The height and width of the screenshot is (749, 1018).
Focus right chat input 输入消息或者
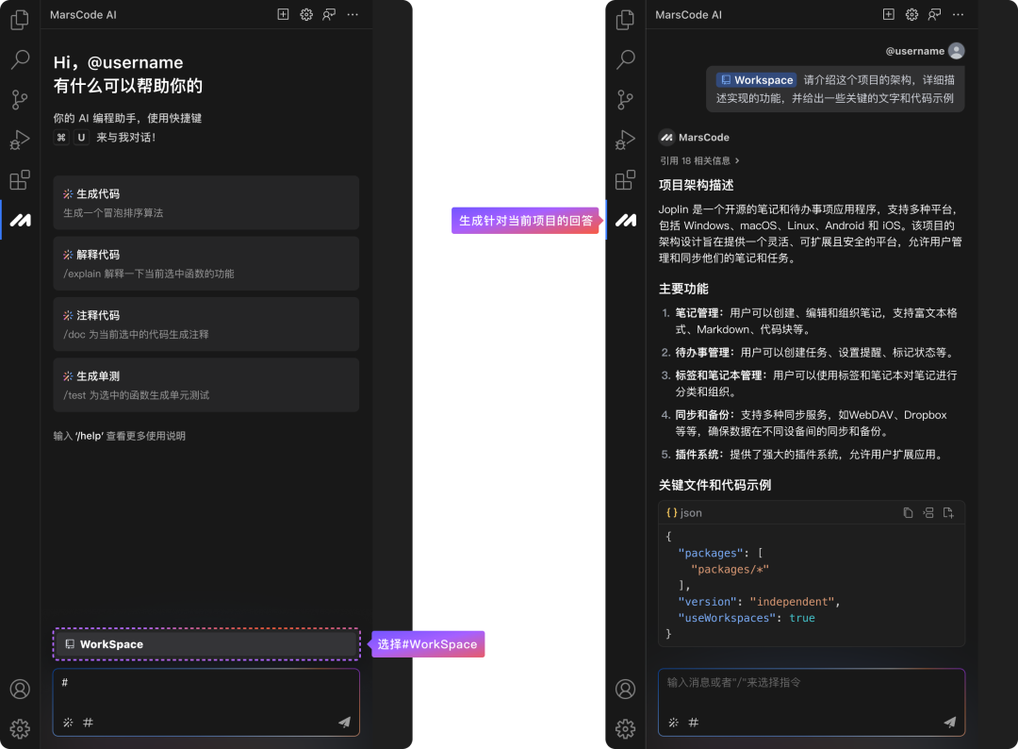pyautogui.click(x=812, y=702)
